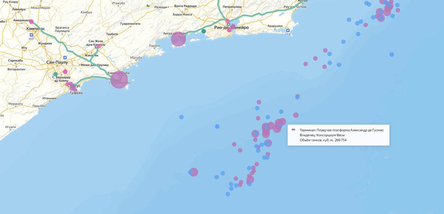Image resolution: width=444 pixels, height=214 pixels.
Task: Select the large purple circle at Сан-Себастьян
Action: [x=119, y=80]
